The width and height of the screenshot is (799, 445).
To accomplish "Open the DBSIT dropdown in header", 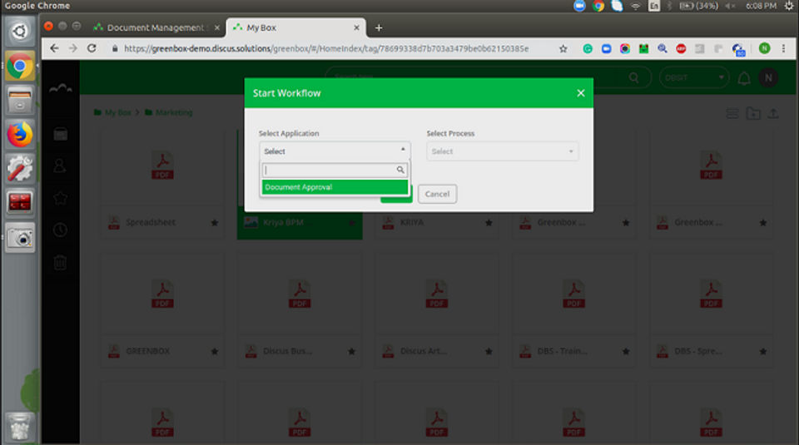I will pyautogui.click(x=693, y=77).
